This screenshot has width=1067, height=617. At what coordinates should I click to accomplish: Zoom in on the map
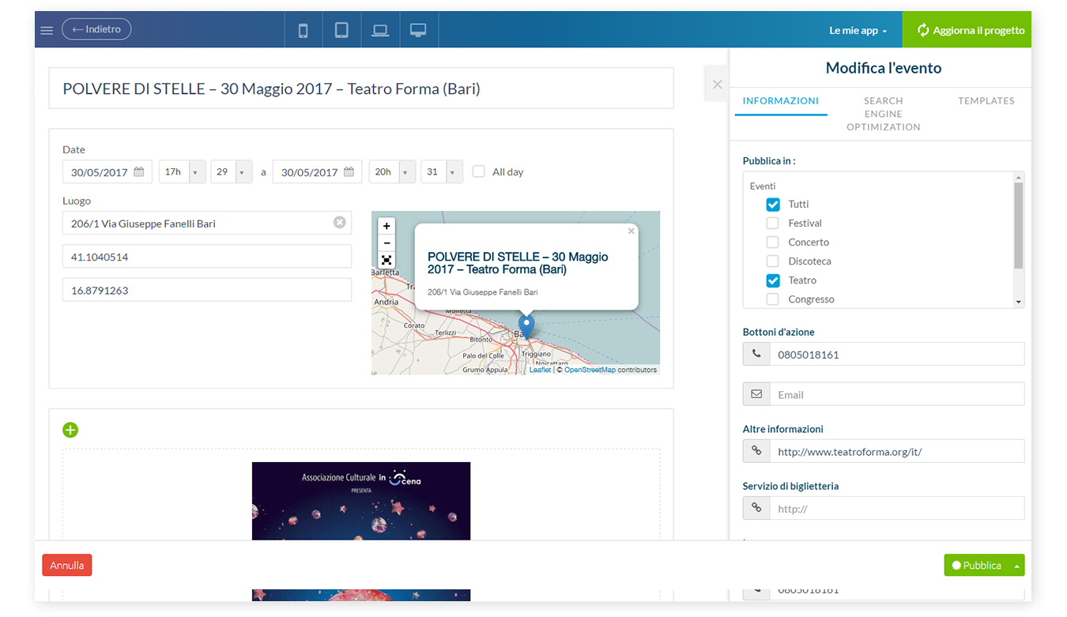[x=386, y=226]
